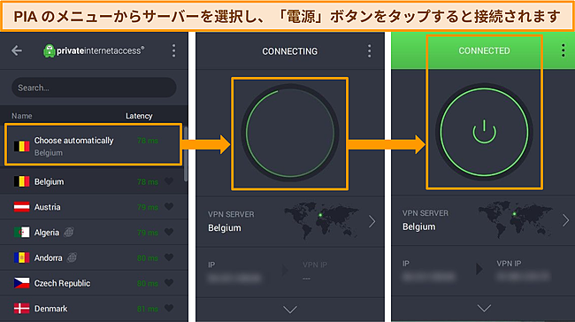
Task: Select the Czech Republic server row
Action: [x=92, y=283]
